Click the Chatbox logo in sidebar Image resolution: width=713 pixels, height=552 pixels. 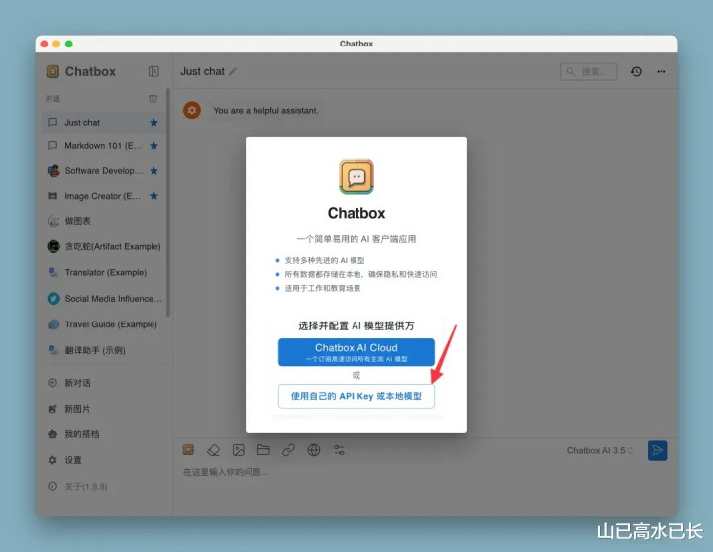[x=52, y=72]
